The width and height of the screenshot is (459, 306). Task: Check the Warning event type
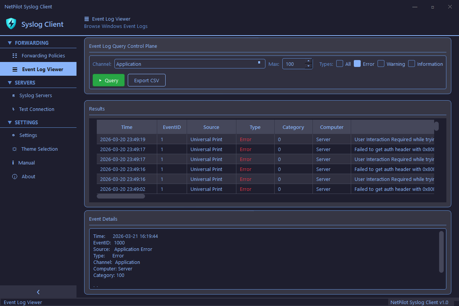(381, 63)
